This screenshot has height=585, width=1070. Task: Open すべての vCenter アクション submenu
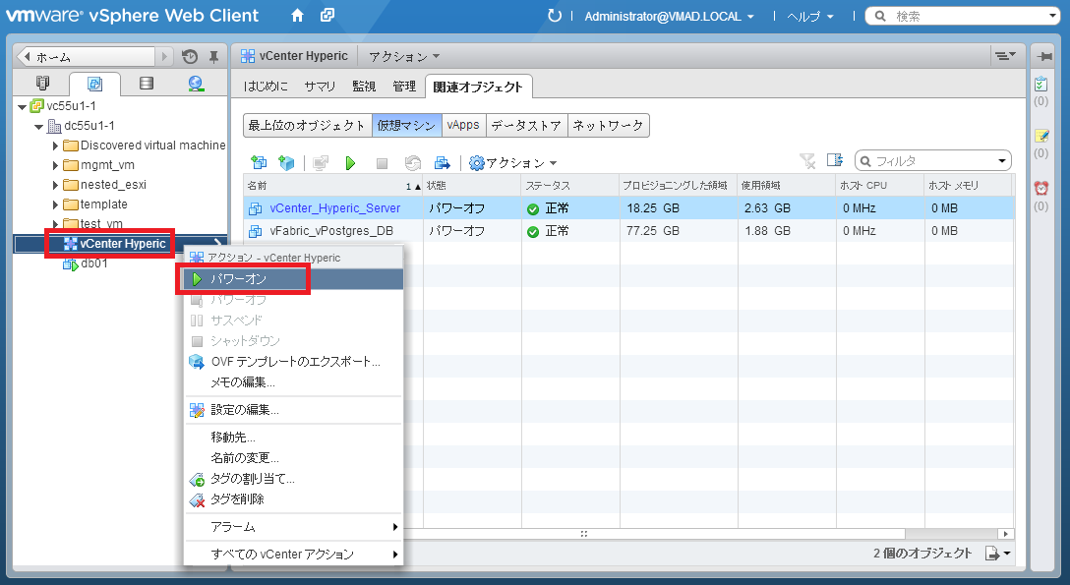click(x=294, y=555)
